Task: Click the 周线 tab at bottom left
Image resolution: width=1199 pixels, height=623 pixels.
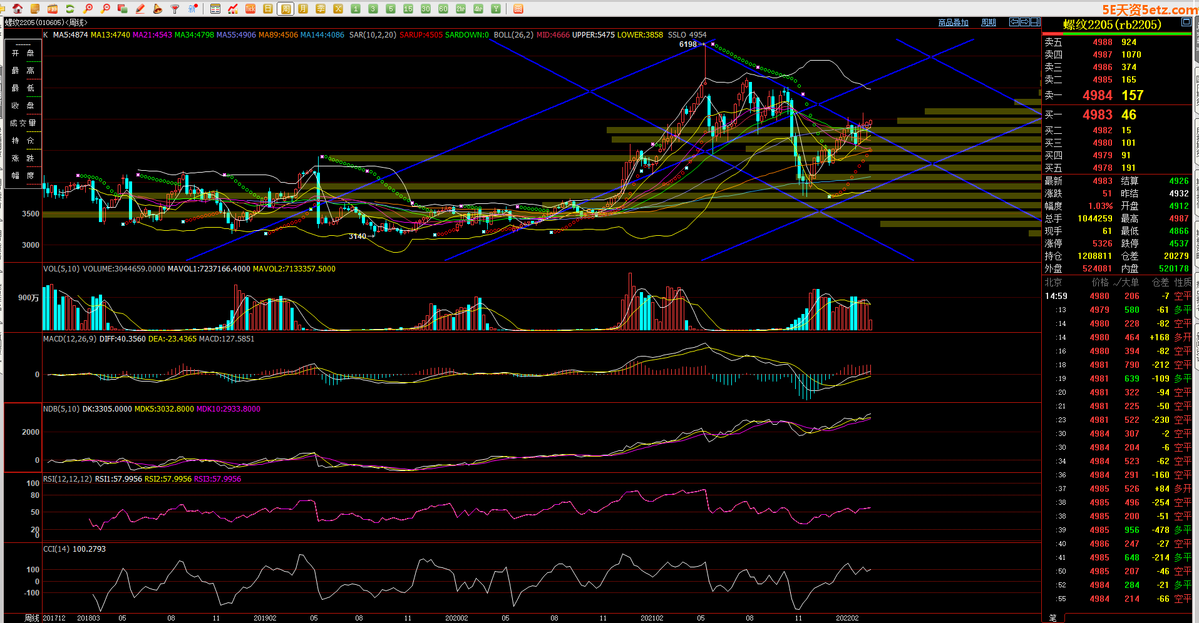Action: [32, 618]
